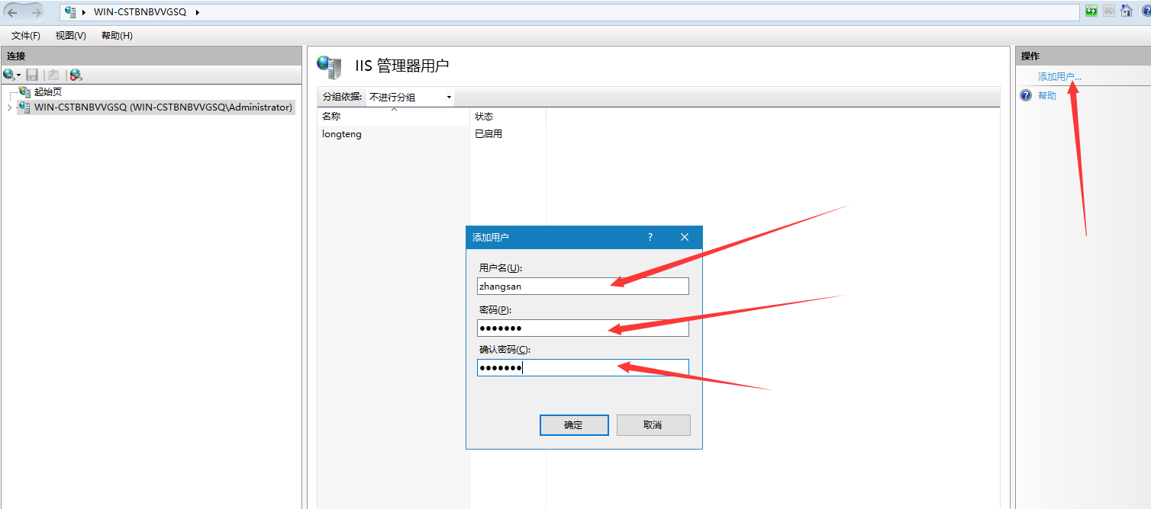Open the 文件(F) menu

pyautogui.click(x=26, y=36)
